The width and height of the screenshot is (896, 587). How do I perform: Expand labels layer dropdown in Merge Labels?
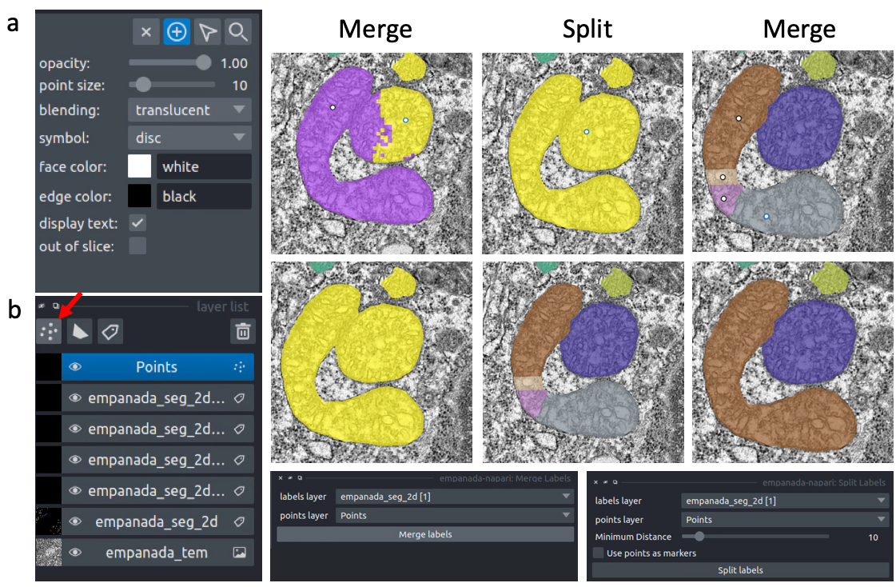click(x=455, y=497)
